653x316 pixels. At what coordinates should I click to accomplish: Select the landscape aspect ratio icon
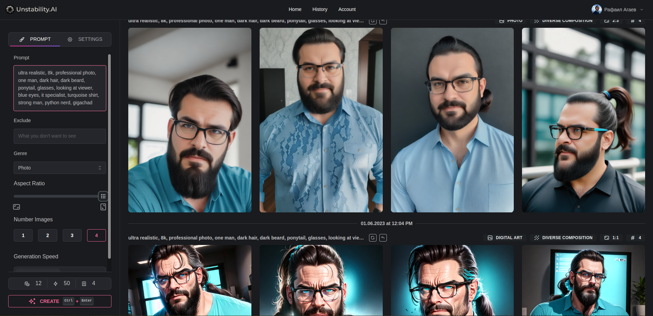pos(16,207)
